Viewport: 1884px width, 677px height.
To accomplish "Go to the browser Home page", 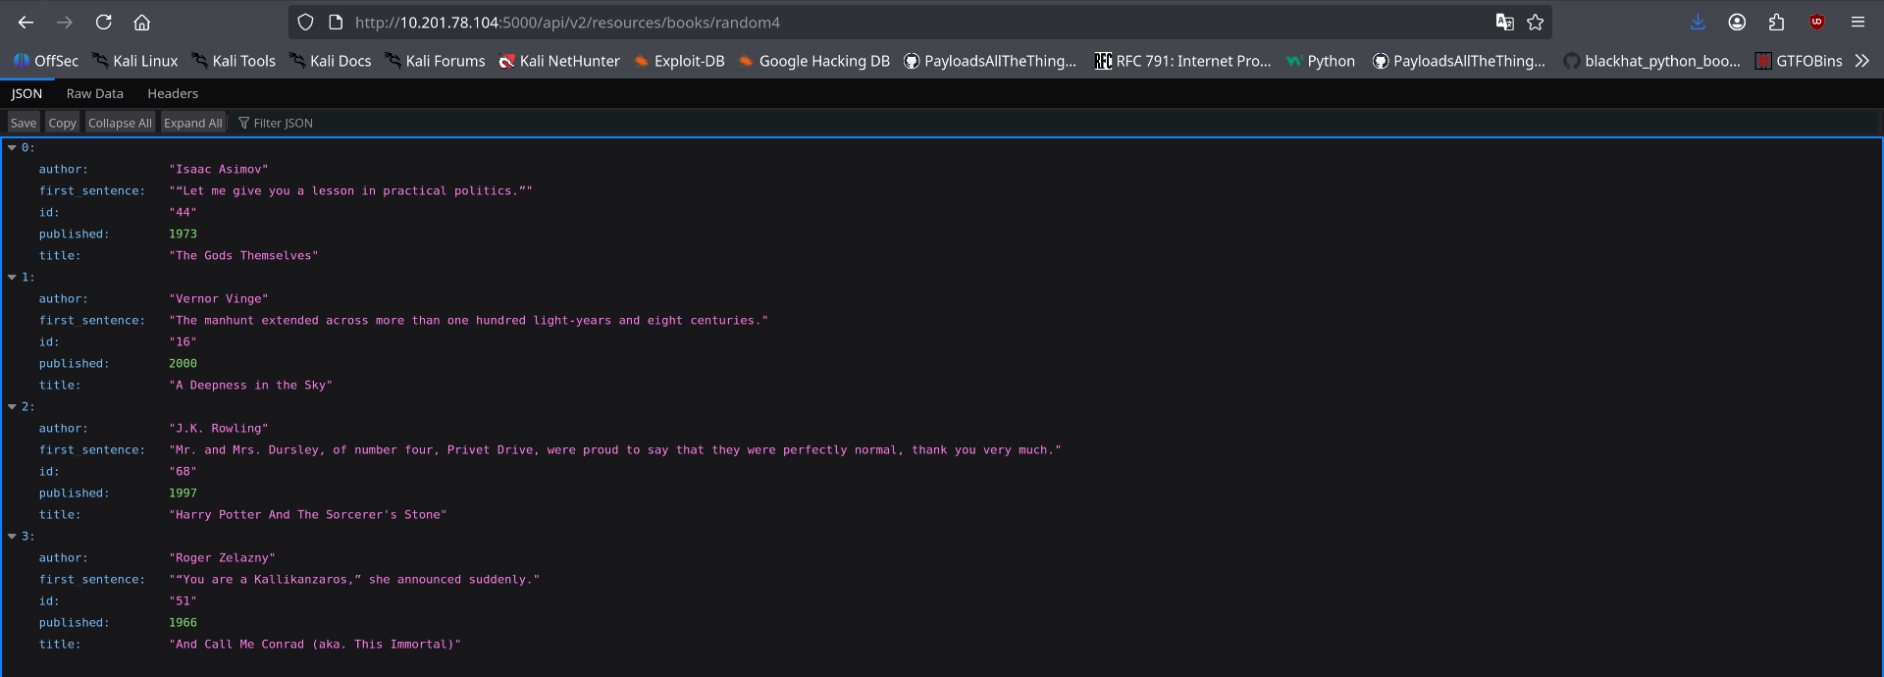I will pyautogui.click(x=142, y=23).
